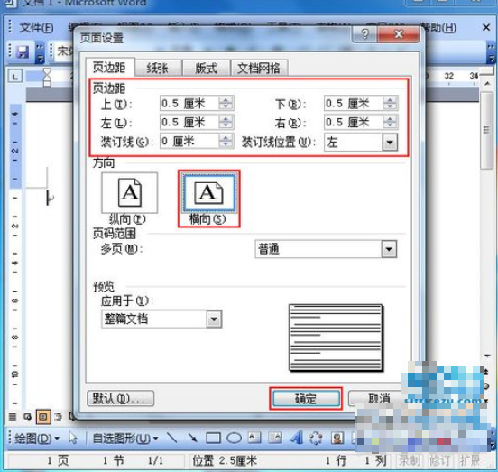Click the Save icon in Word toolbar
Screen dimensions: 498x472
23,51
